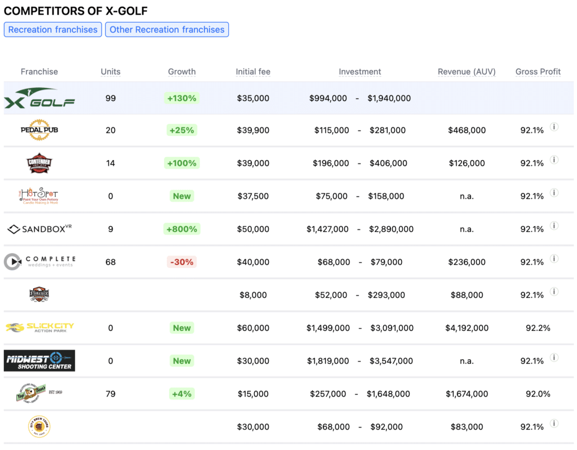Click the -30% growth badge
This screenshot has height=450, width=577.
[182, 262]
